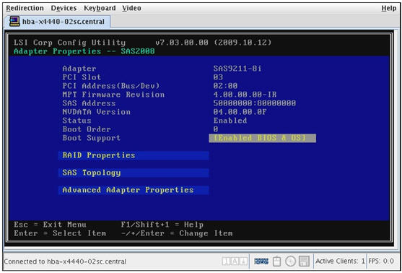Click the -/+/Enter = Change Item hint

point(177,233)
